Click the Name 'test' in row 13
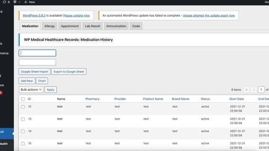 60,119
